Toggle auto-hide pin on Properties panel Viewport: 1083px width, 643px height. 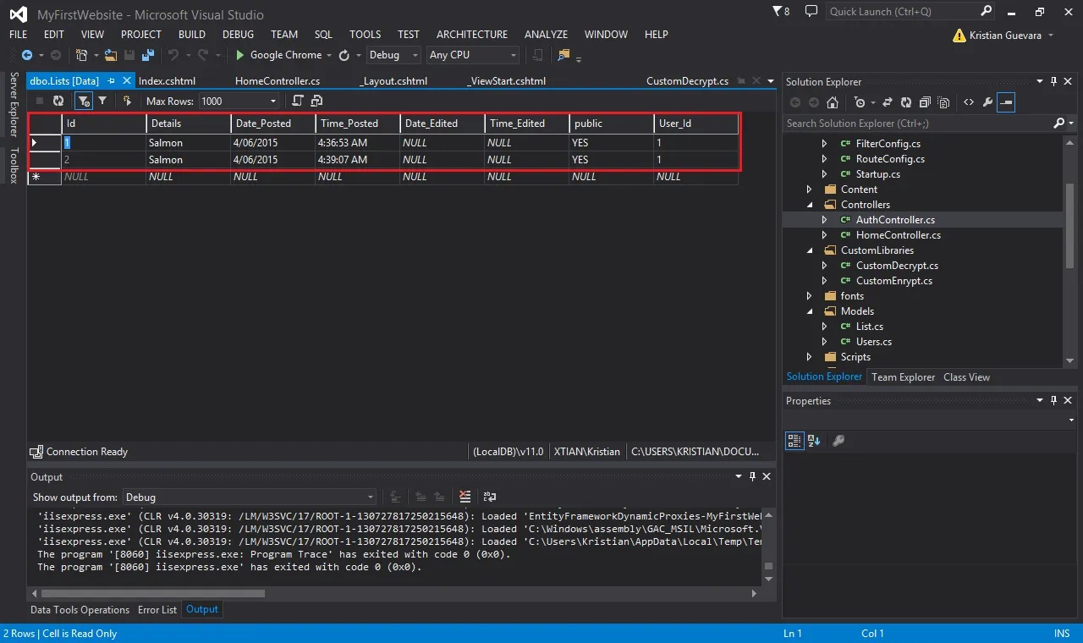coord(1054,400)
